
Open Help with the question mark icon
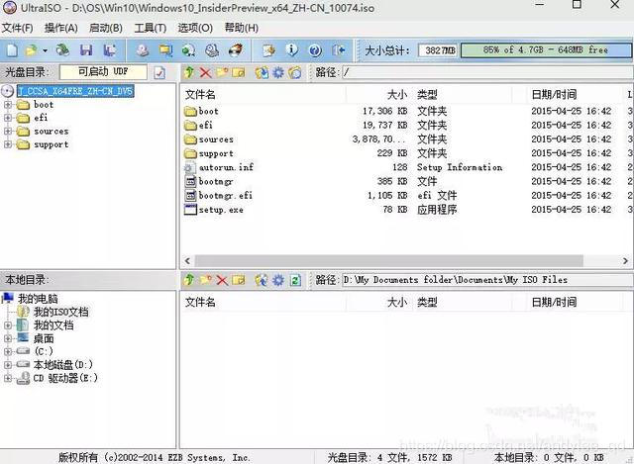(315, 50)
